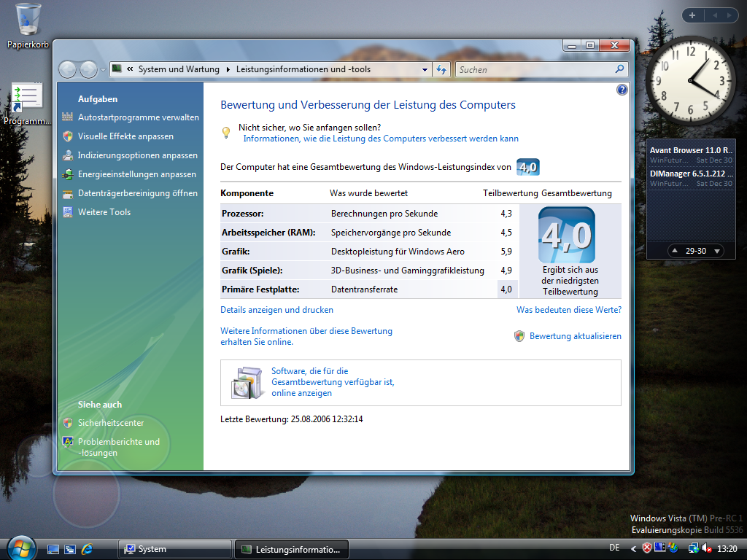This screenshot has height=560, width=747.
Task: Show hidden tray icons with the chevron
Action: click(633, 549)
